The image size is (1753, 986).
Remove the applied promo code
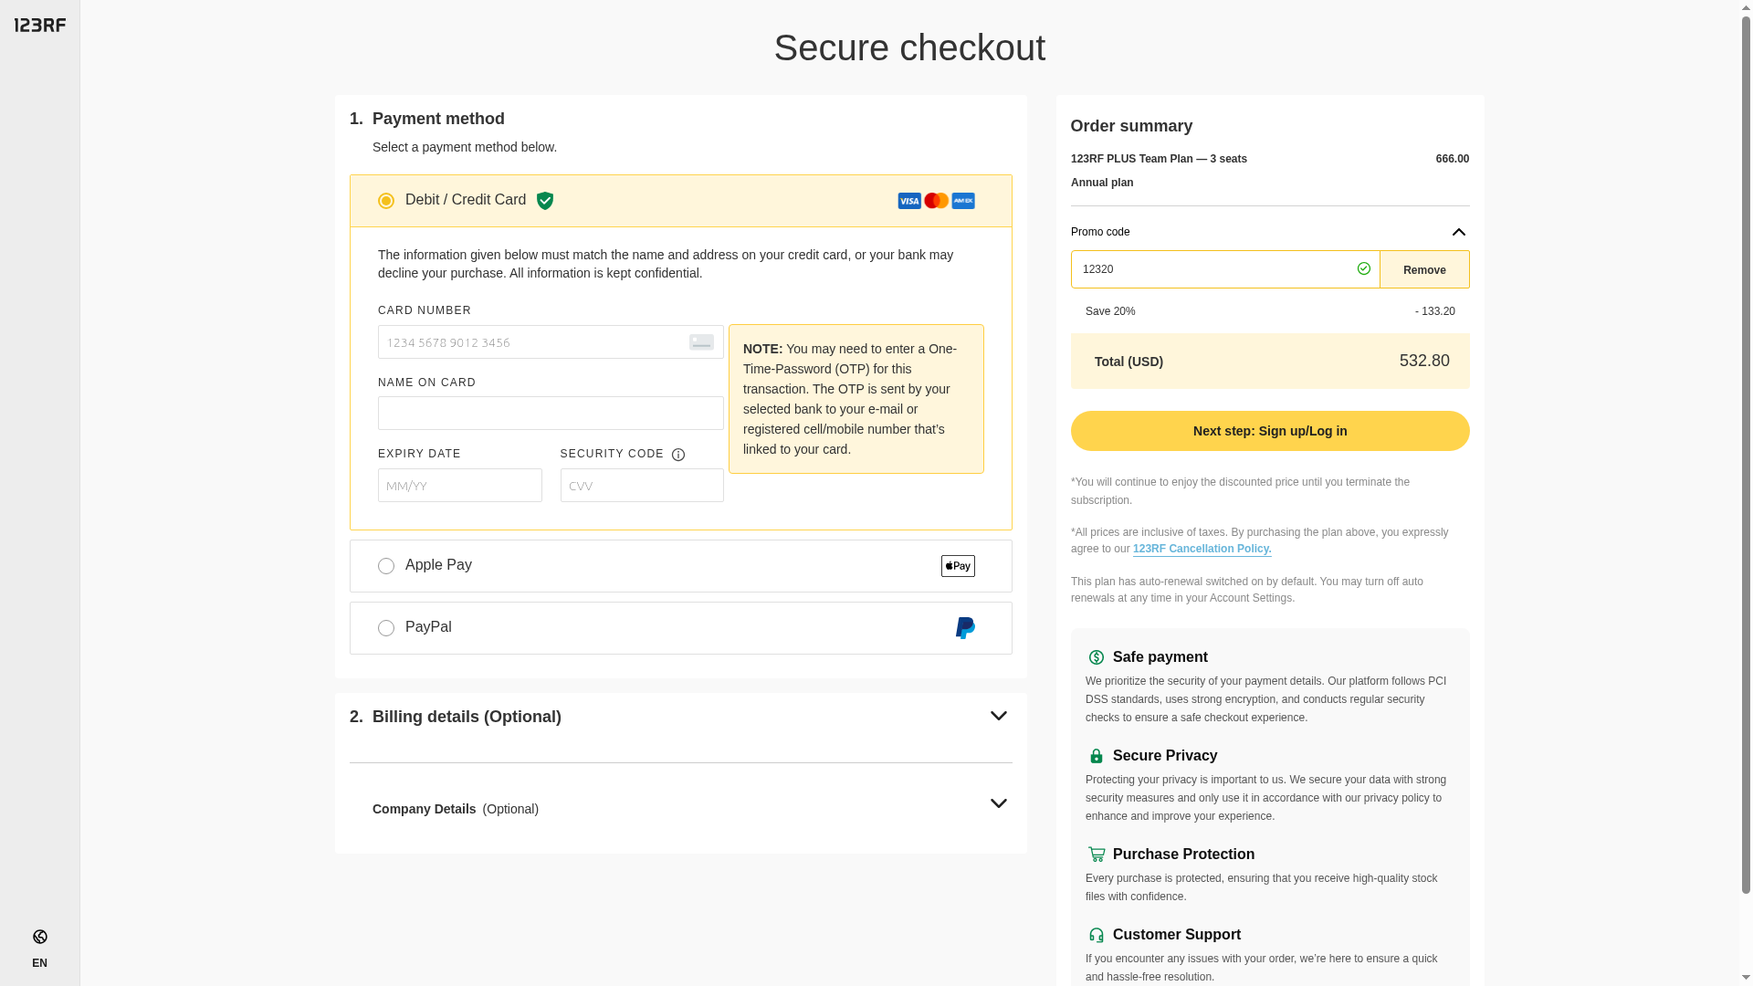pyautogui.click(x=1424, y=270)
